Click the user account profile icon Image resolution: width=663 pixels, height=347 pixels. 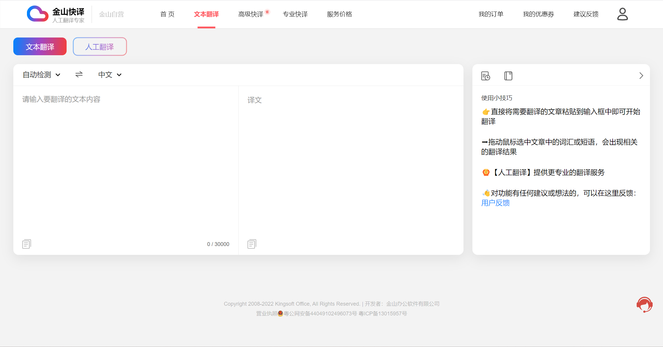(622, 14)
